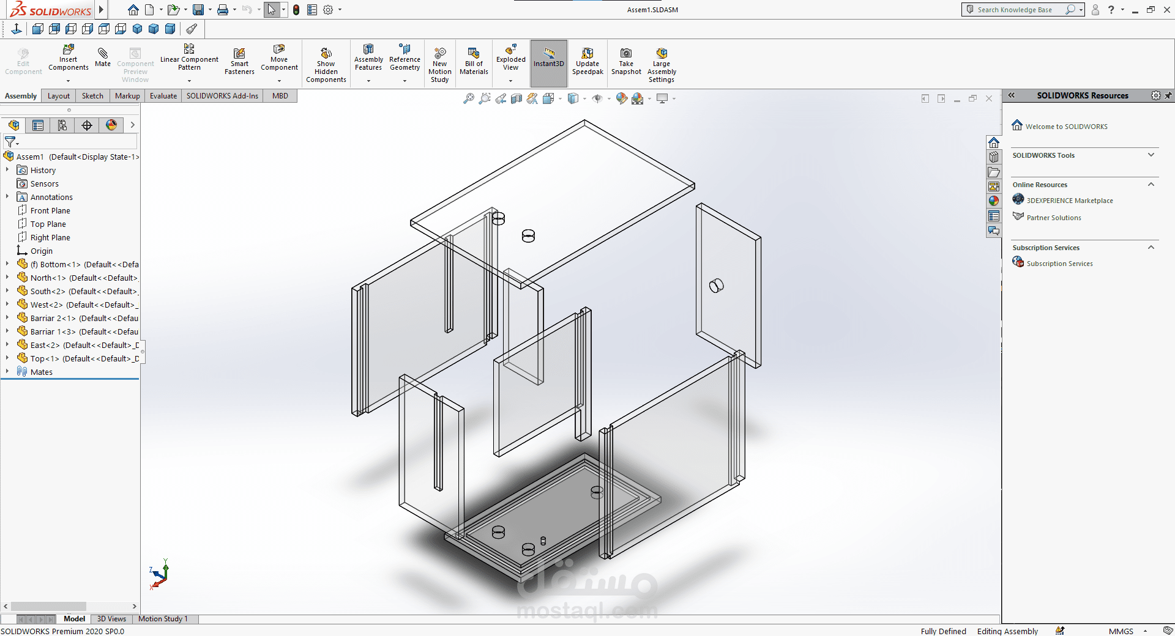Expand the Mates folder in tree
1175x636 pixels.
(7, 372)
